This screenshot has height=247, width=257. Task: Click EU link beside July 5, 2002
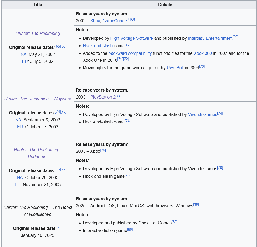[x=25, y=61]
